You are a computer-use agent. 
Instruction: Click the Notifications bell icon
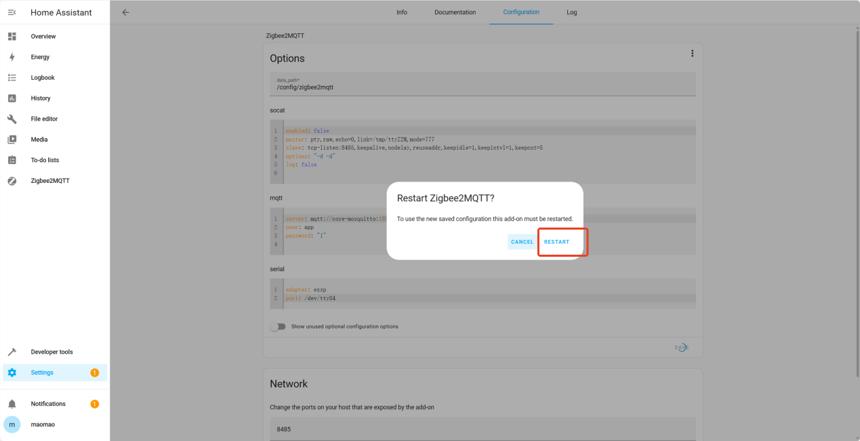pyautogui.click(x=12, y=404)
